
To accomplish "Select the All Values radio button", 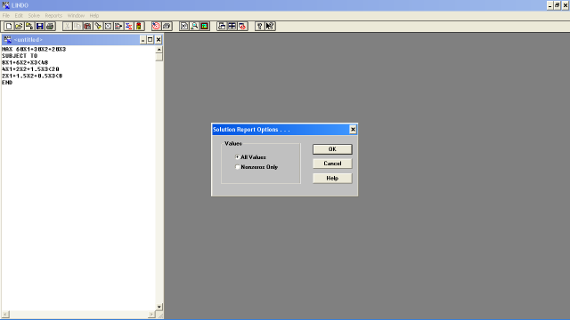I will click(238, 157).
